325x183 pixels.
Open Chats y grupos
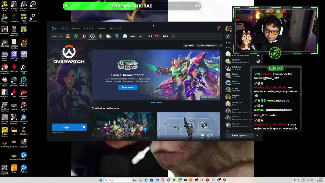point(239,135)
